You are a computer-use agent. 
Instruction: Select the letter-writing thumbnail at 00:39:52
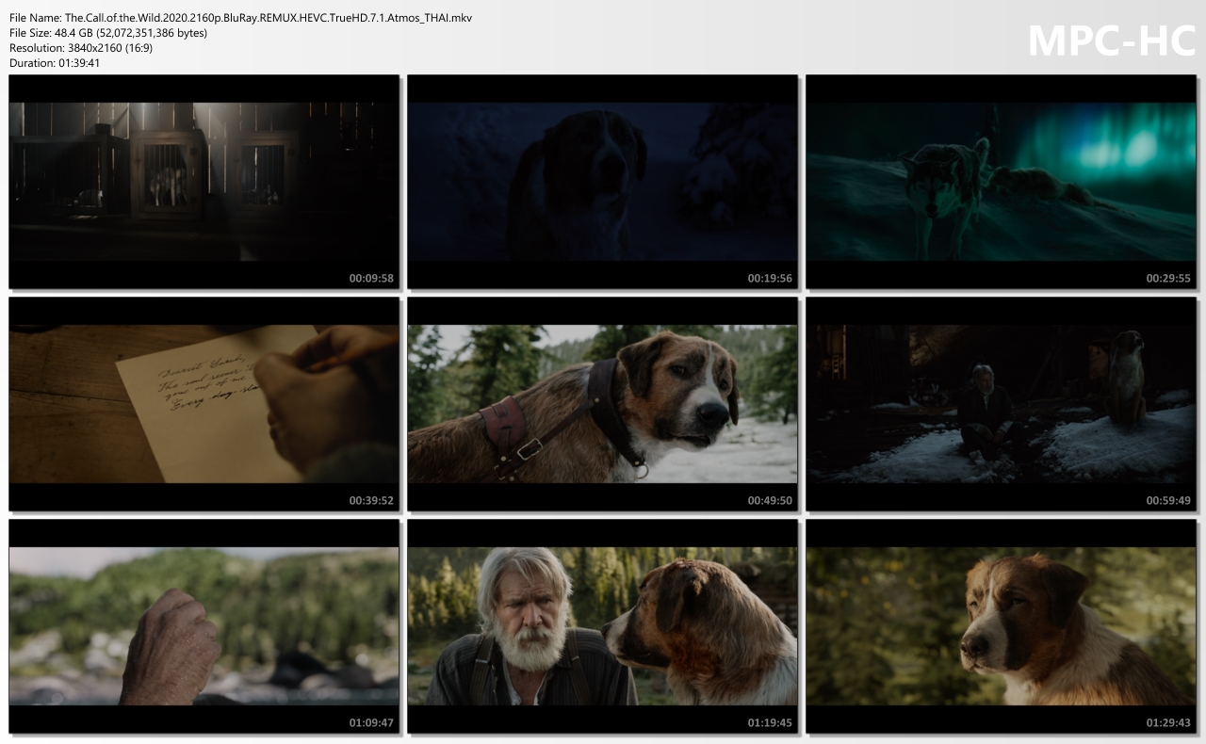204,404
